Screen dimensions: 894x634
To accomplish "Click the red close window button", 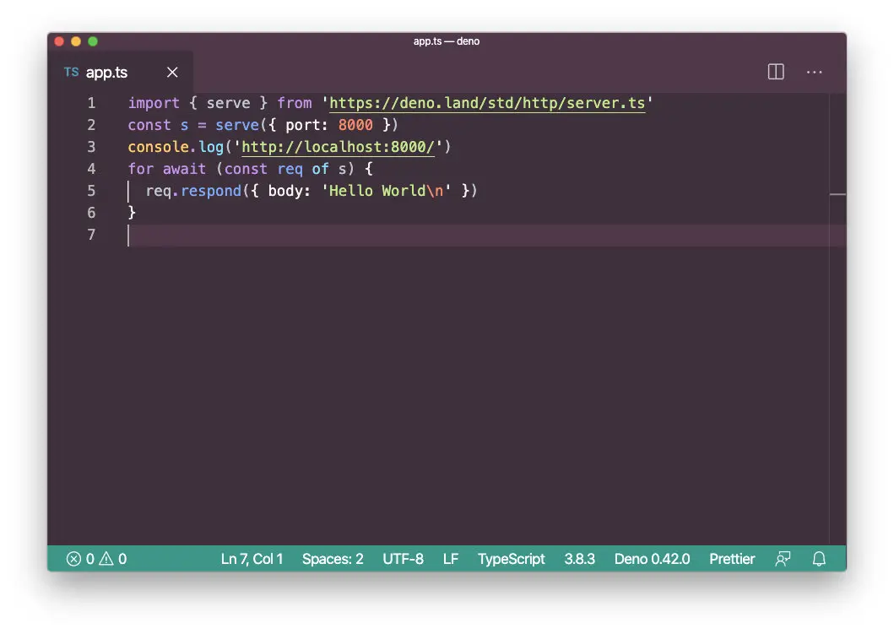I will (x=59, y=41).
